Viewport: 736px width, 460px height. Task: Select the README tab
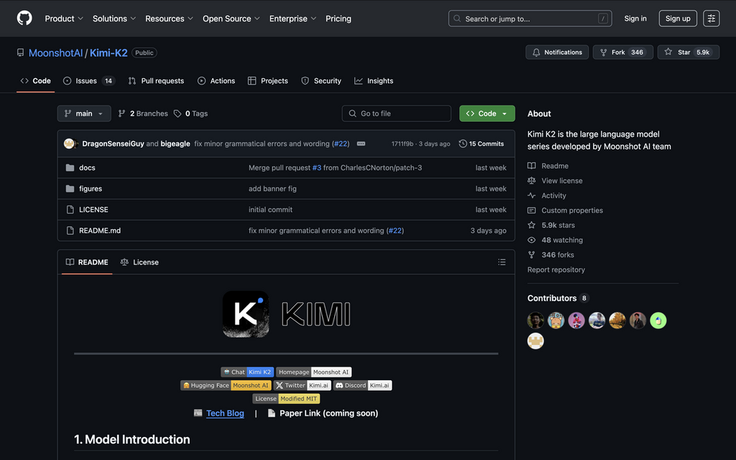[x=87, y=262]
